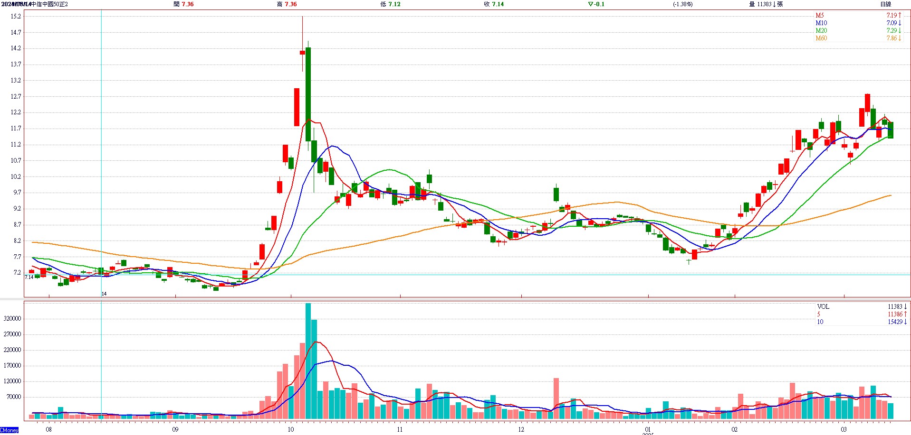Click the 12.2 price axis label
This screenshot has width=911, height=435.
click(16, 113)
